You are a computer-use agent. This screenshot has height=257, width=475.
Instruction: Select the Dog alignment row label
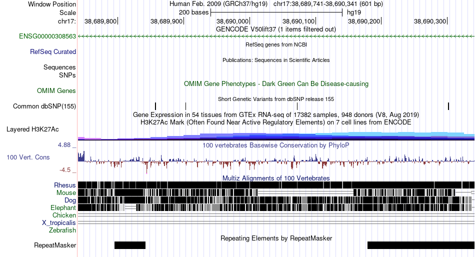[x=70, y=200]
